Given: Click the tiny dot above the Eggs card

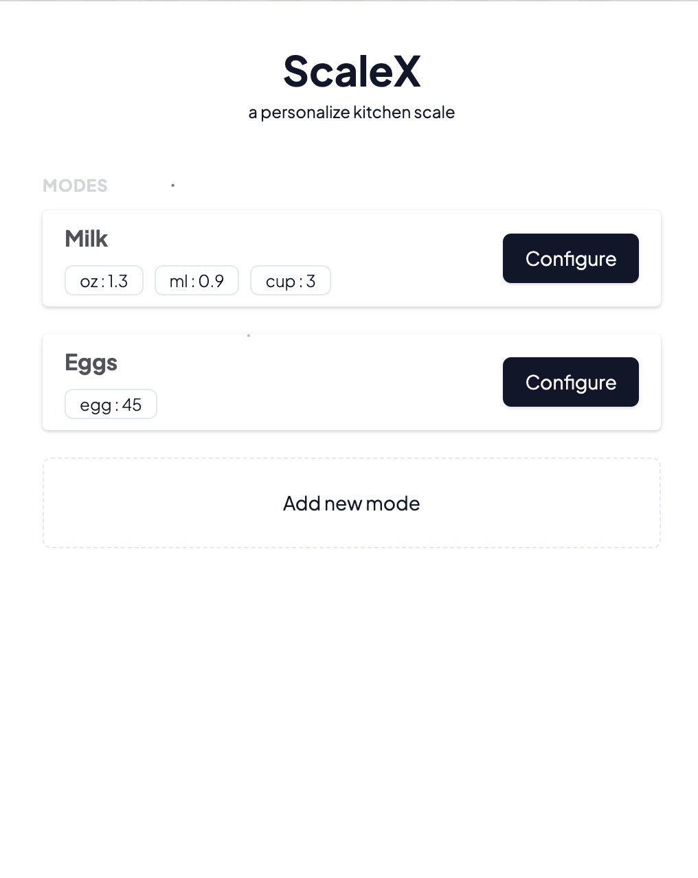Looking at the screenshot, I should pyautogui.click(x=248, y=335).
